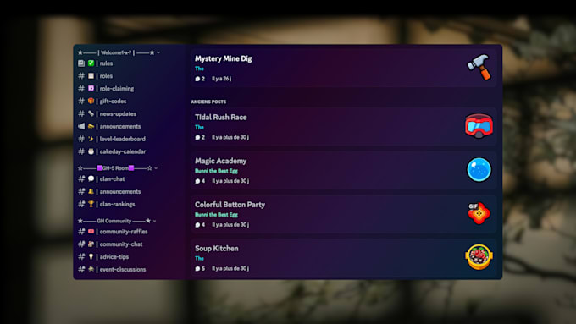
Task: Click the hash icon beside clan-rankings
Action: 81,204
